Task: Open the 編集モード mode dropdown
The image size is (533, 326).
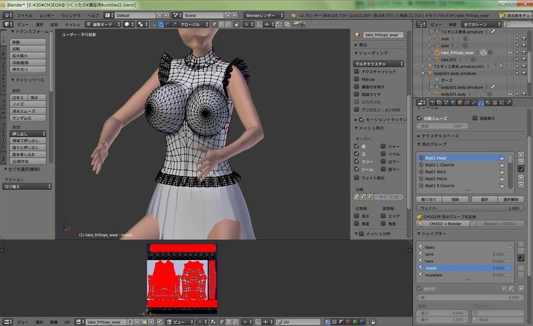Action: tap(103, 24)
